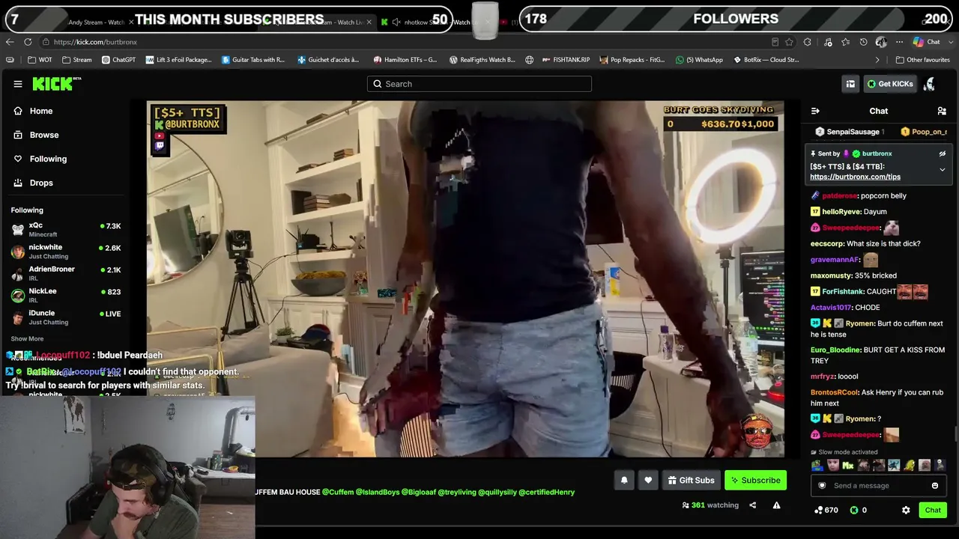Screen dimensions: 959x539
Task: Click the browser address bar URL
Action: click(95, 42)
